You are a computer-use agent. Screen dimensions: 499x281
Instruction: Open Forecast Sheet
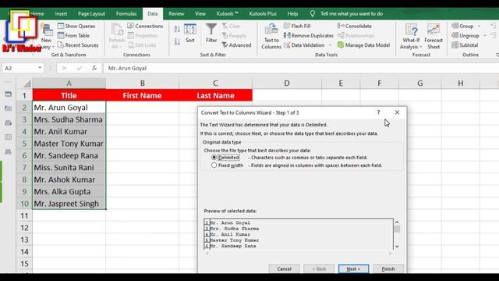click(x=434, y=37)
